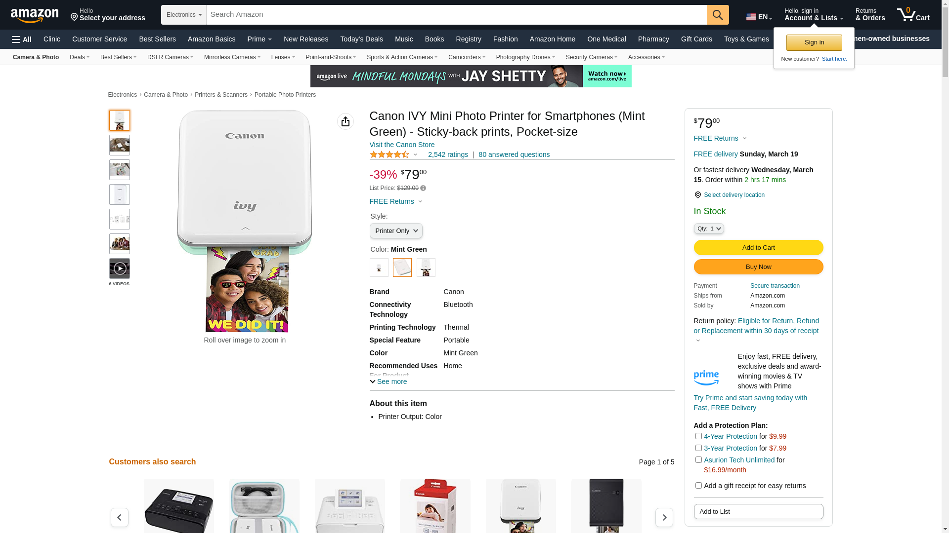Click the next arrow in product carousel
Viewport: 949px width, 533px height.
pos(664,517)
